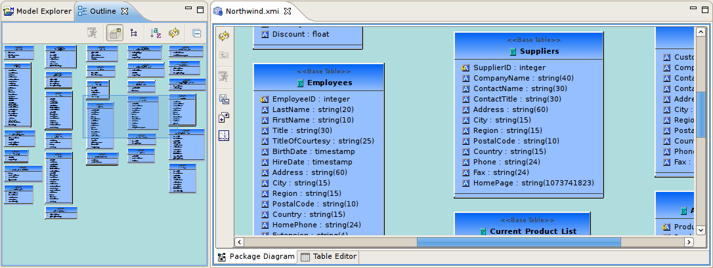713x268 pixels.
Task: Toggle tree view mode in Outline
Action: [134, 33]
